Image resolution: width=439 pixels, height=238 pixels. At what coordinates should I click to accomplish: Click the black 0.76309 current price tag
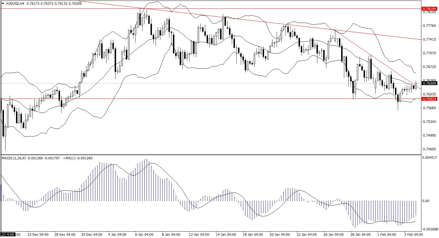click(429, 83)
